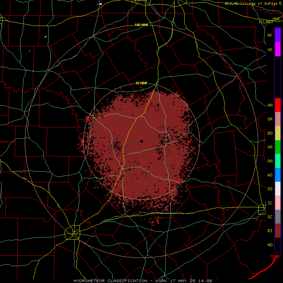This screenshot has height=283, width=283.
Task: Click the ND legend label
Action: tap(270, 245)
